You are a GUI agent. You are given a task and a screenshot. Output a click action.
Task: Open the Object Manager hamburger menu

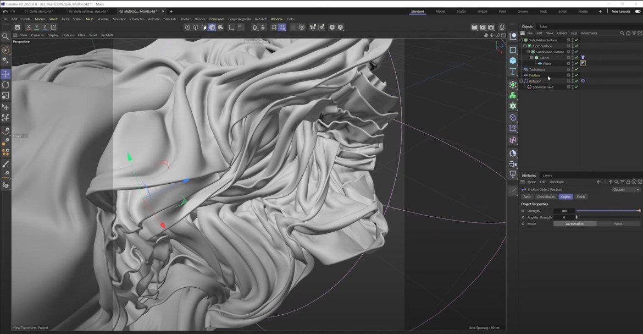coord(523,33)
